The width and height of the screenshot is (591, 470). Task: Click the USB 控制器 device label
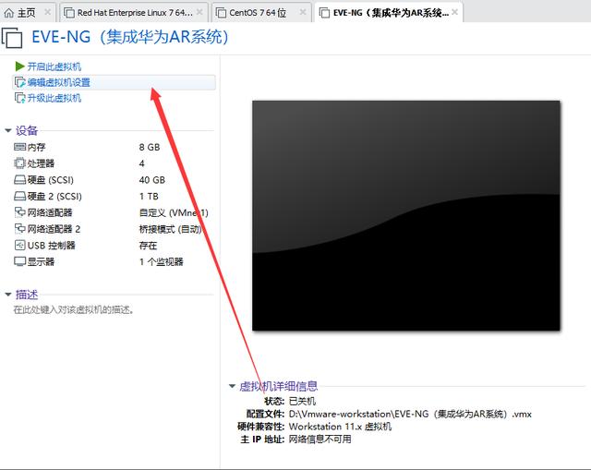click(x=52, y=246)
